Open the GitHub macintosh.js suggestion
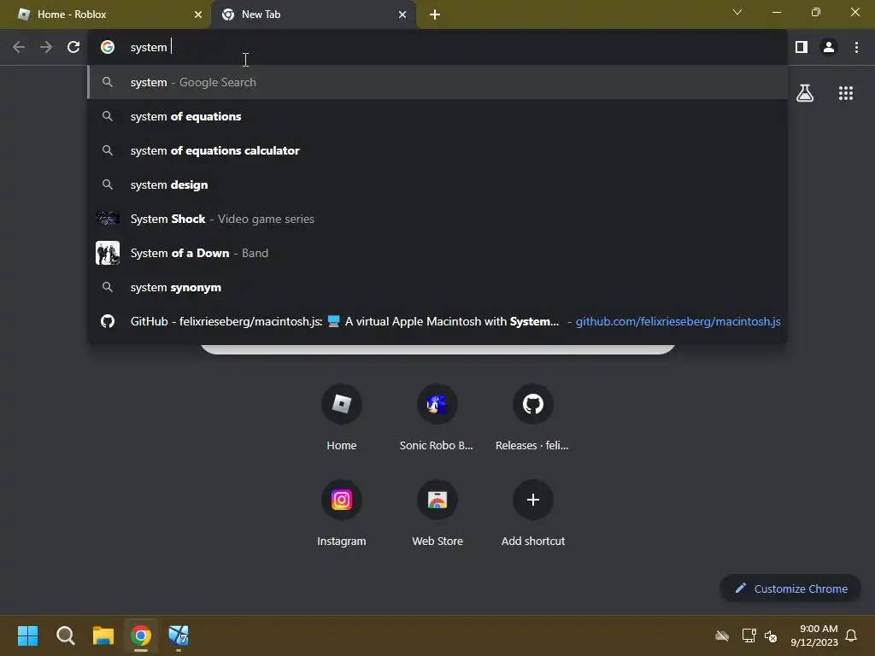 click(437, 321)
